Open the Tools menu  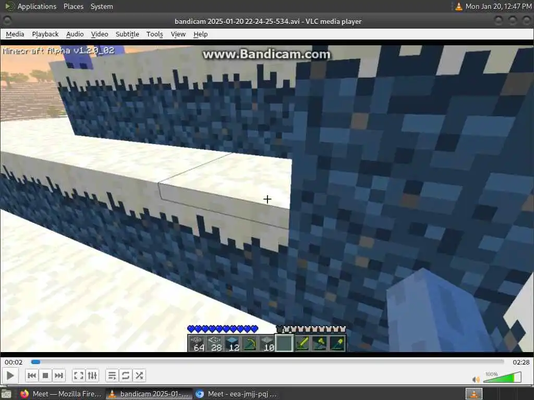click(x=154, y=34)
